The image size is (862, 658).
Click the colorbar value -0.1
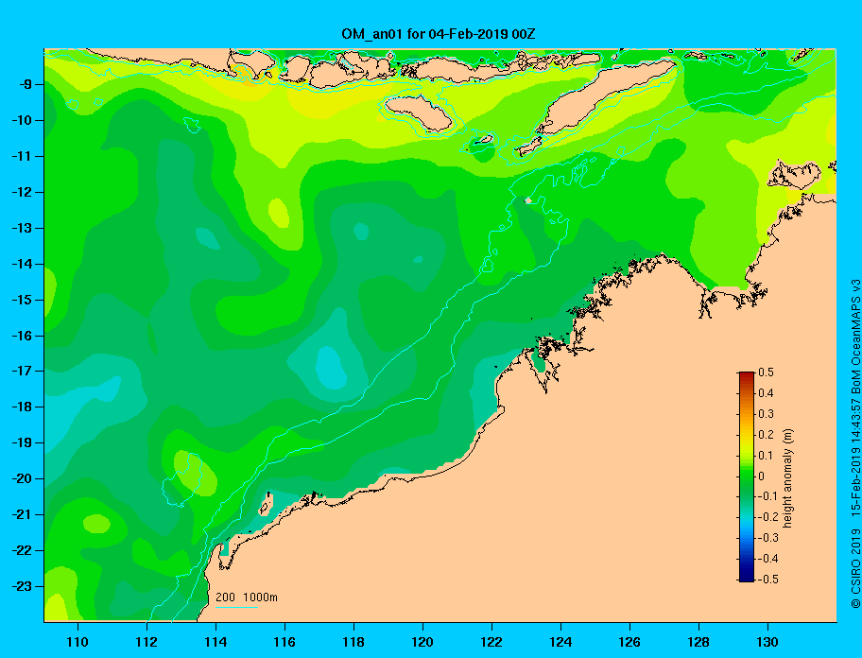pos(767,496)
